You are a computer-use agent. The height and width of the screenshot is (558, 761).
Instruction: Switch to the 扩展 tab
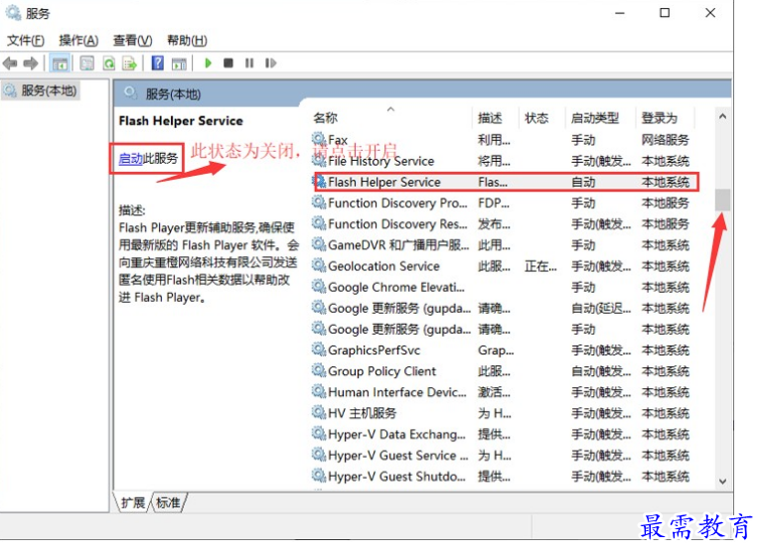[x=132, y=502]
